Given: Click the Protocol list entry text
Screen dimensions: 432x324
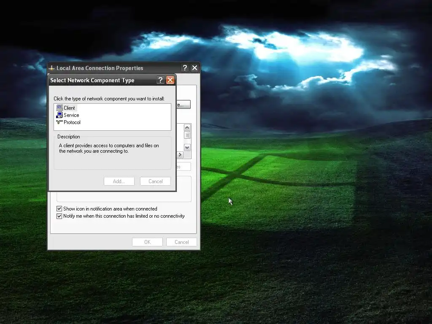Looking at the screenshot, I should point(72,122).
